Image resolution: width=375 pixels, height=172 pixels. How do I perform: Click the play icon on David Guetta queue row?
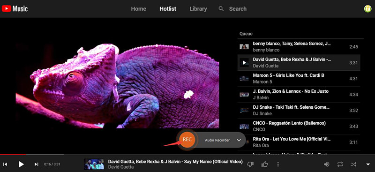244,63
